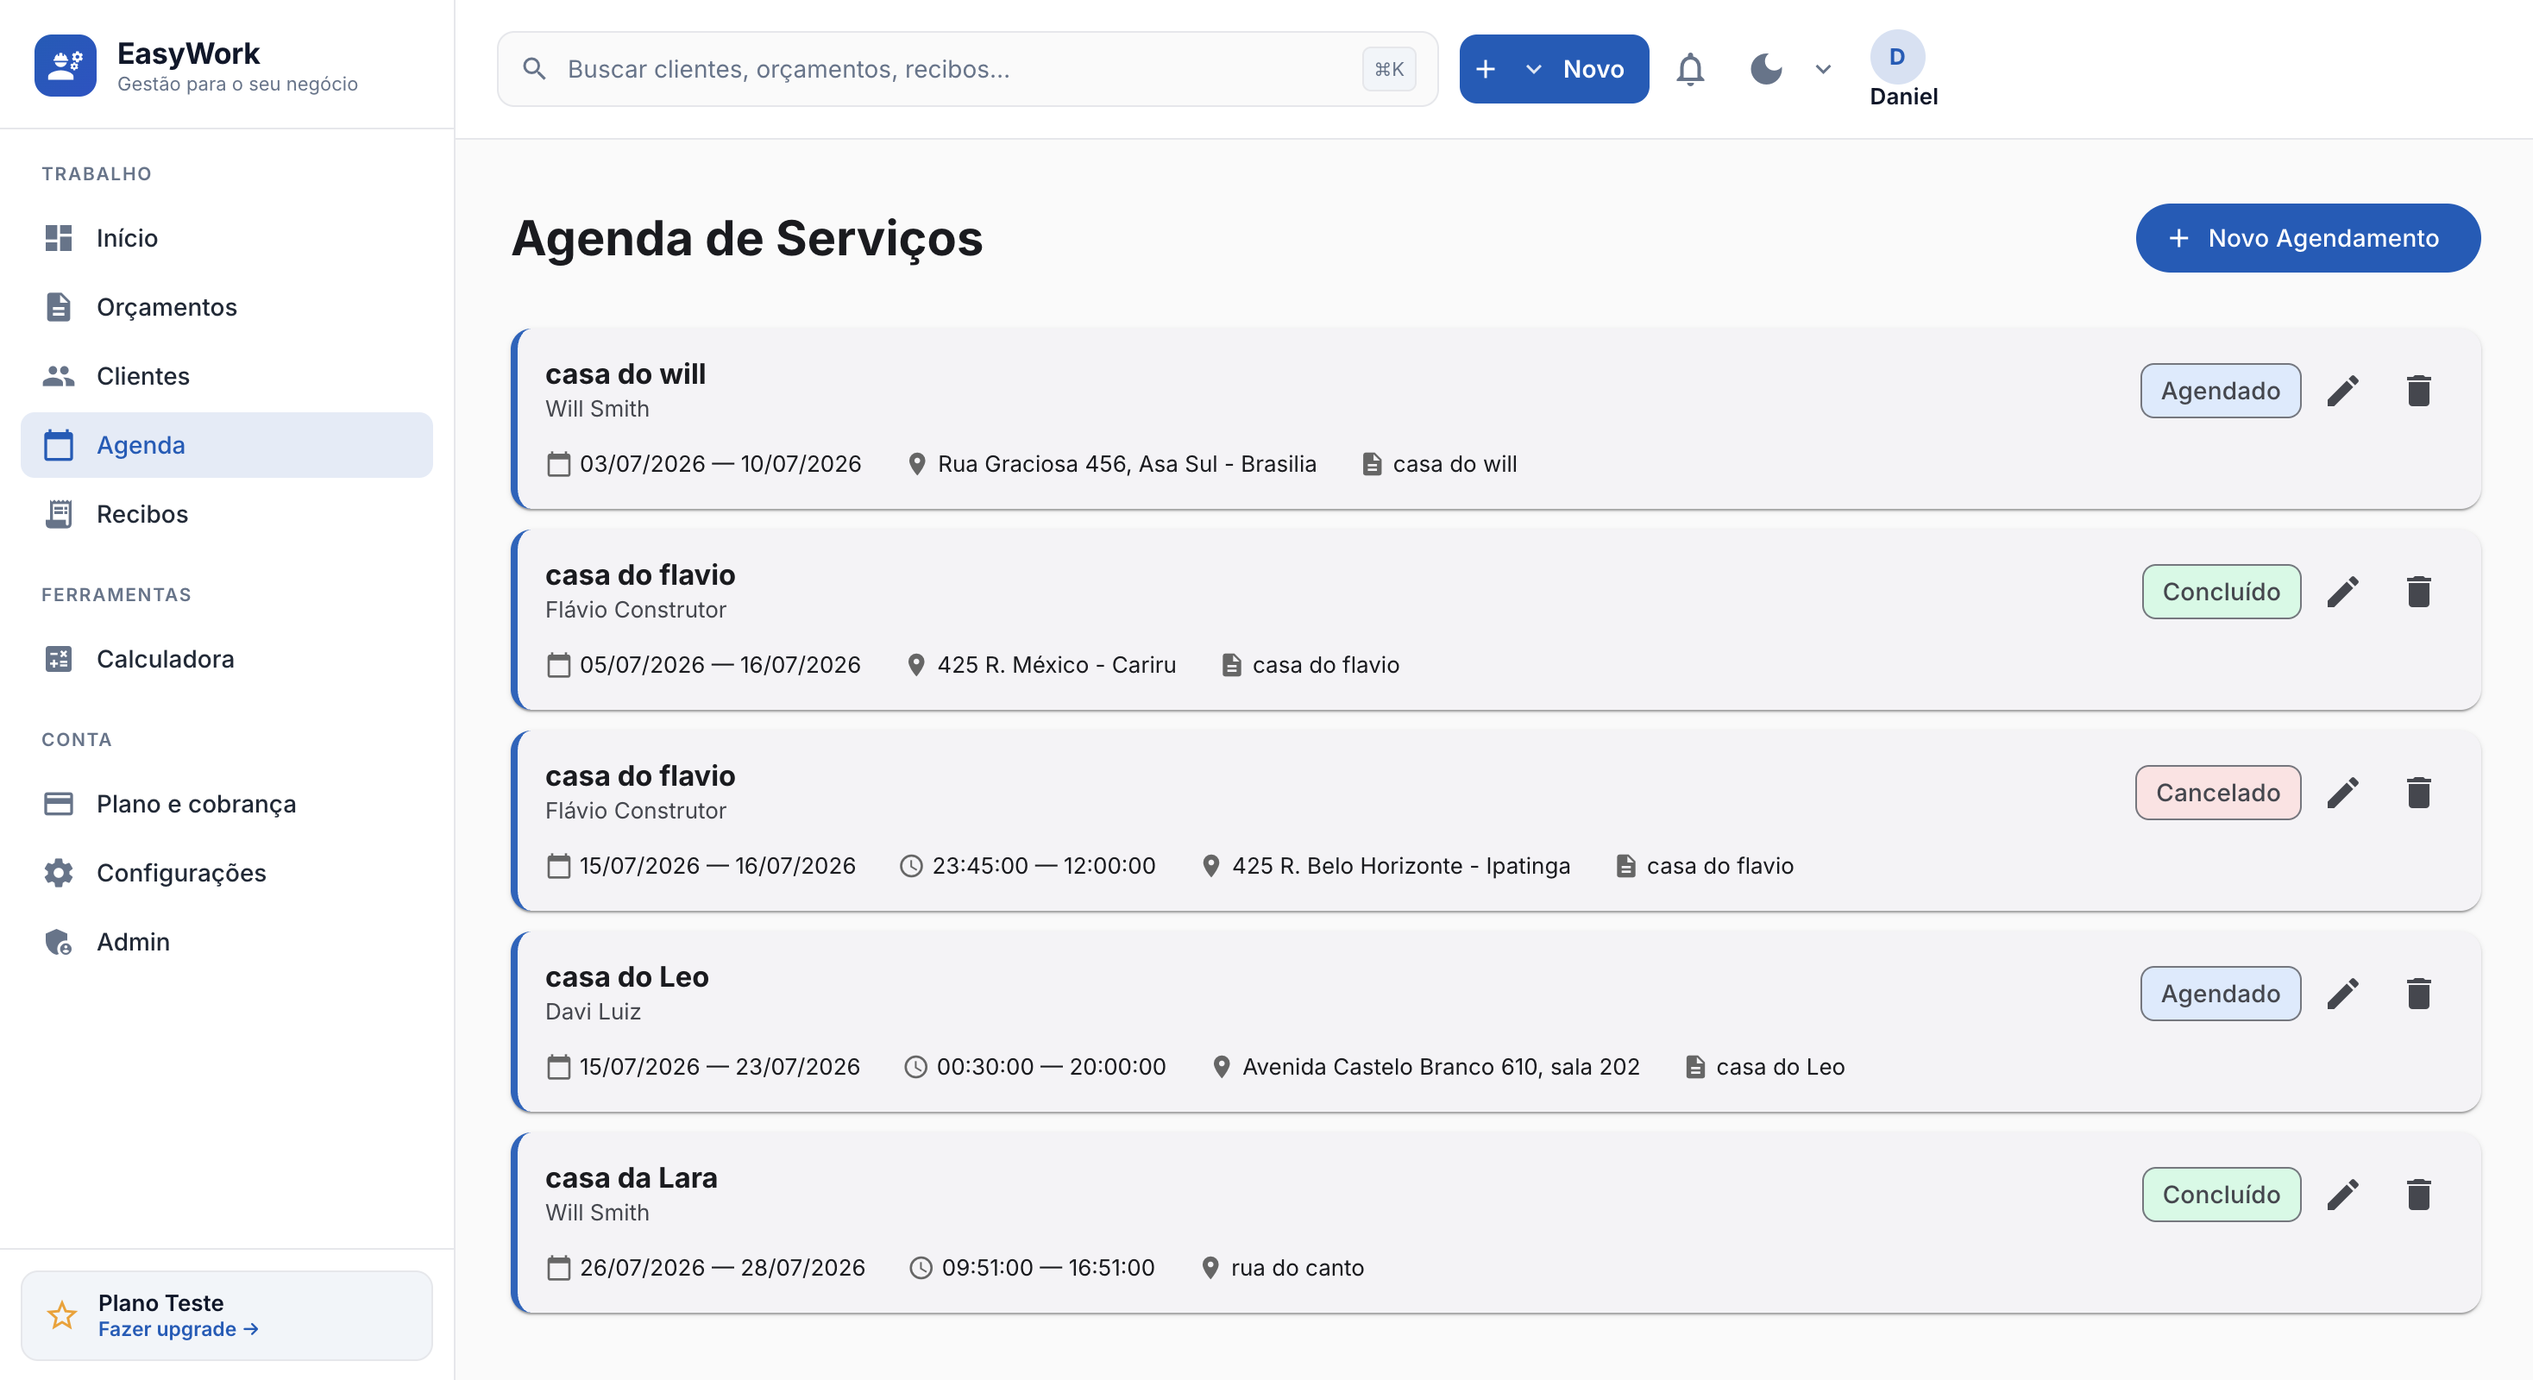2533x1380 pixels.
Task: Open Calculadora tool
Action: (226, 659)
